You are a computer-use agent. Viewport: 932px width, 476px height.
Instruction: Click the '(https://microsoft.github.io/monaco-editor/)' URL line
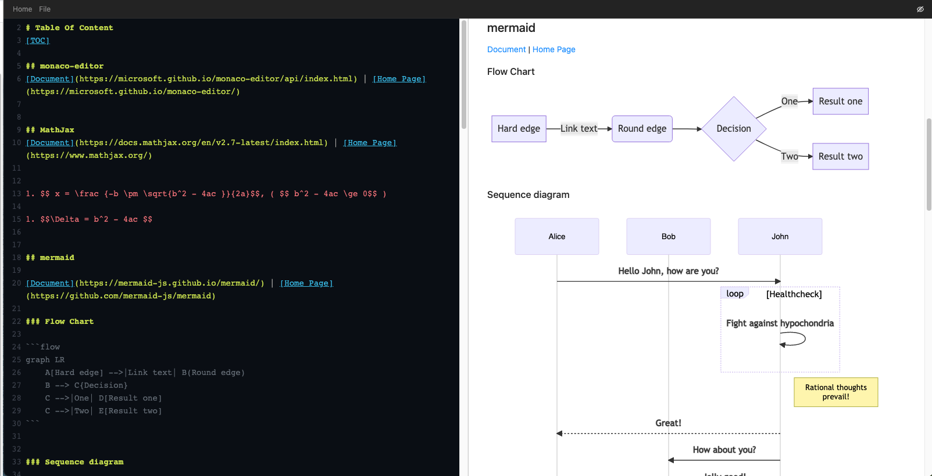[133, 92]
